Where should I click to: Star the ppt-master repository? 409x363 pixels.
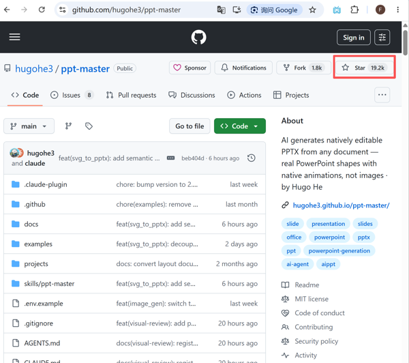[365, 68]
